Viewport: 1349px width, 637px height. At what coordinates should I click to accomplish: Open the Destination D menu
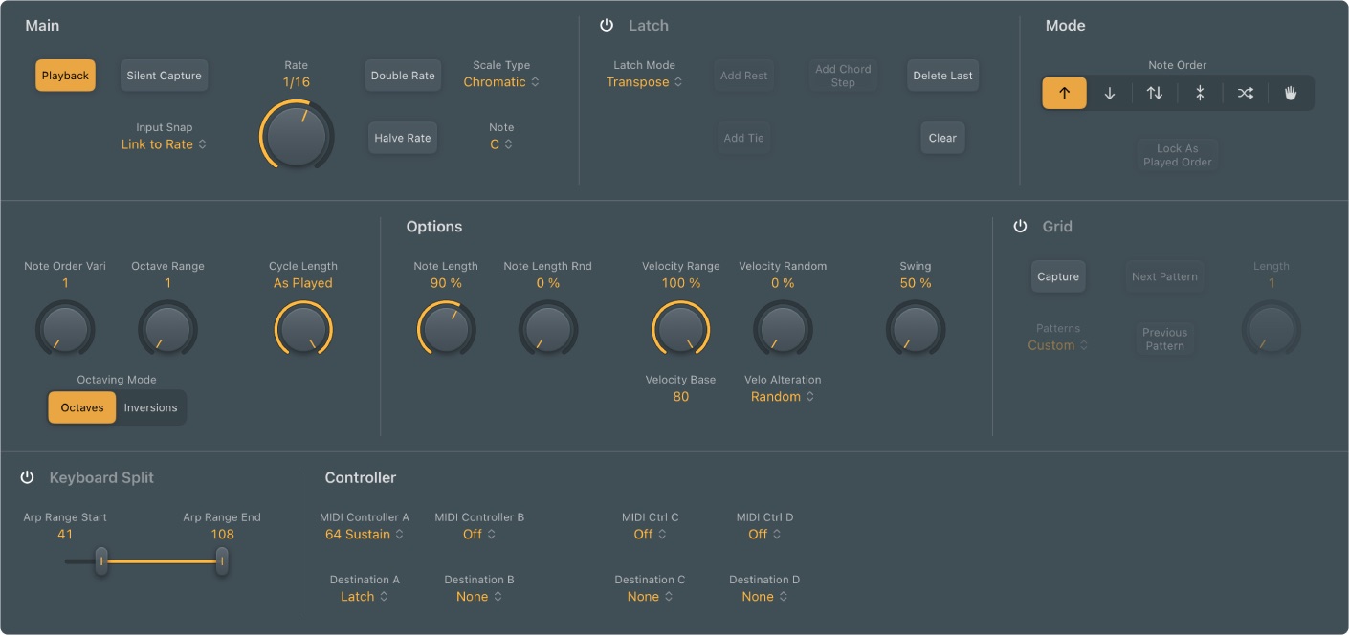pyautogui.click(x=764, y=597)
